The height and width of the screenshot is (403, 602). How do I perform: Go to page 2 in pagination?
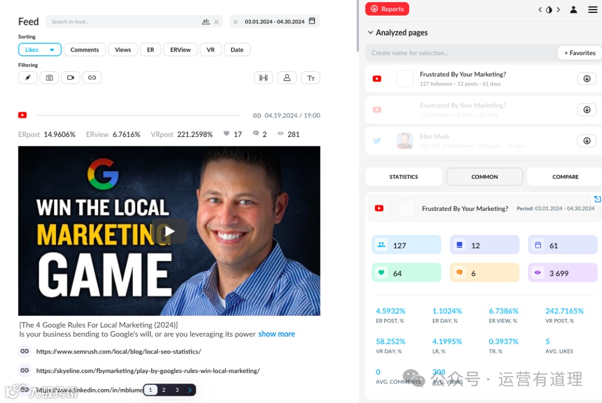(163, 390)
